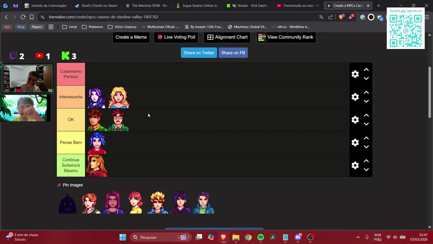Open settings gear for Pense Bem tier

click(355, 143)
